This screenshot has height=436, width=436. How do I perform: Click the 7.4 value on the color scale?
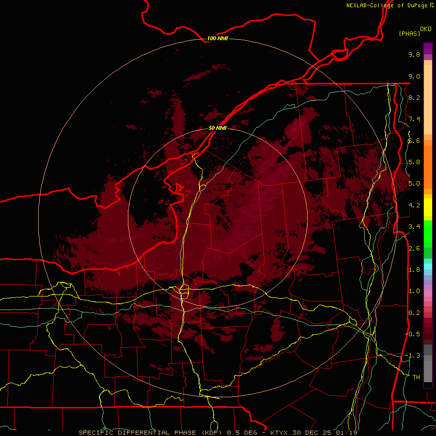pos(414,119)
